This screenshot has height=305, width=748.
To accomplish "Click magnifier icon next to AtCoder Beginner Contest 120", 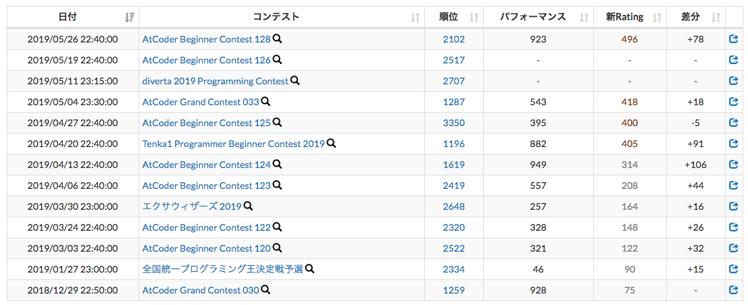I will [x=277, y=248].
